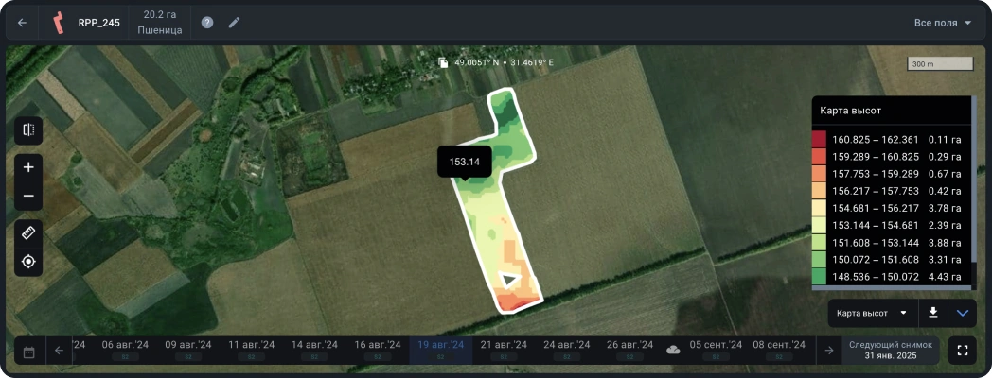Select the 05 сент.'24 snapshot date
The height and width of the screenshot is (378, 992).
pyautogui.click(x=716, y=349)
